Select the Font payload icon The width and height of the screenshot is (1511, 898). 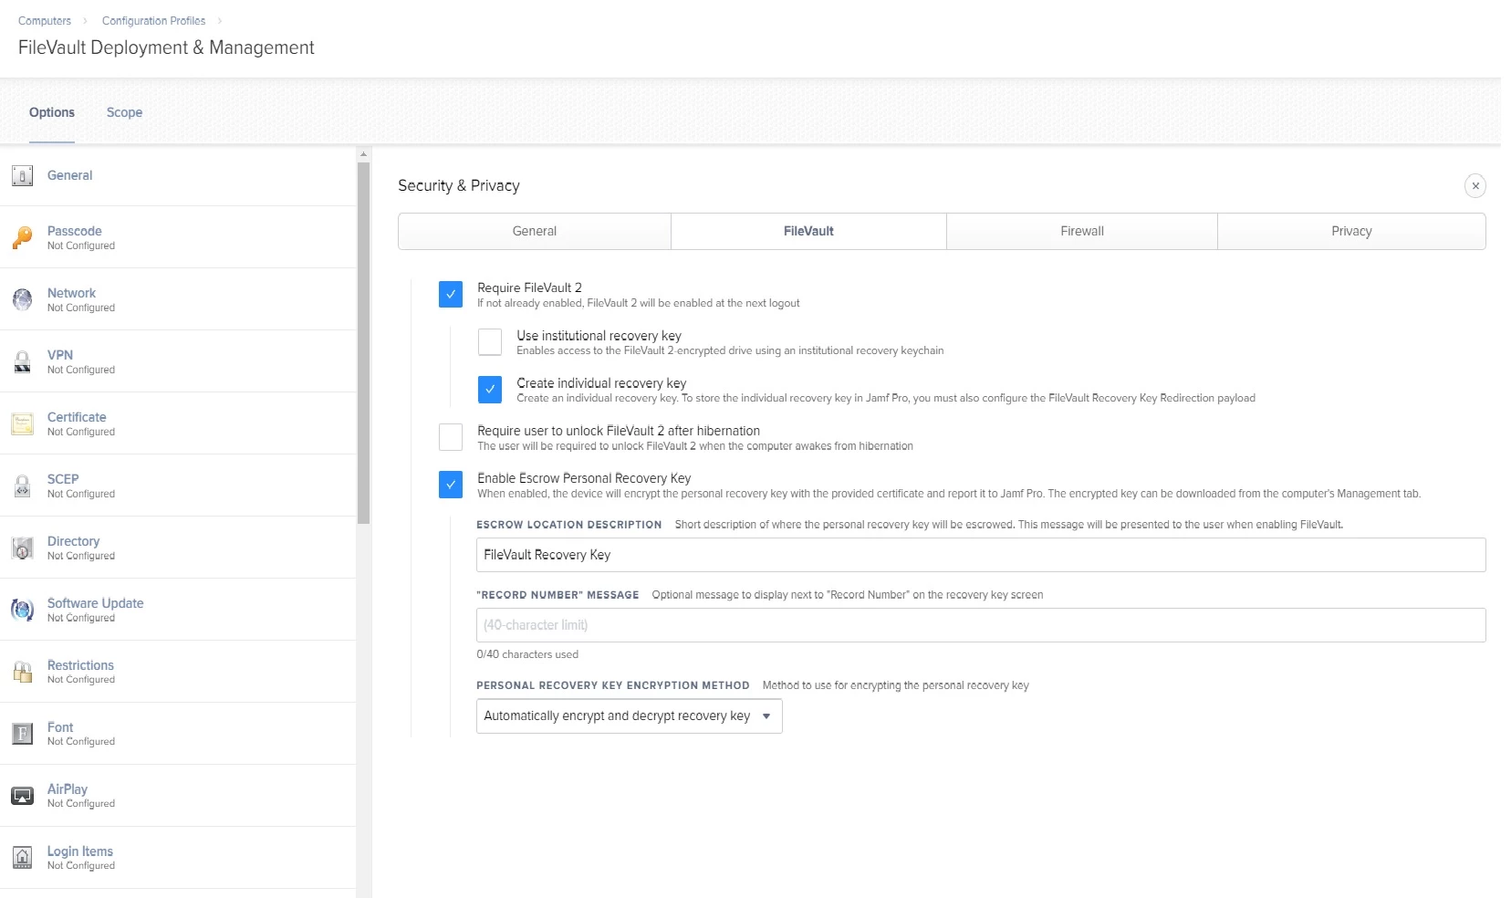pos(23,734)
